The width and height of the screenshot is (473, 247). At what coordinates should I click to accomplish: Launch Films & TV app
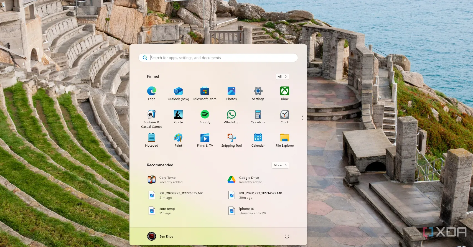click(x=205, y=140)
